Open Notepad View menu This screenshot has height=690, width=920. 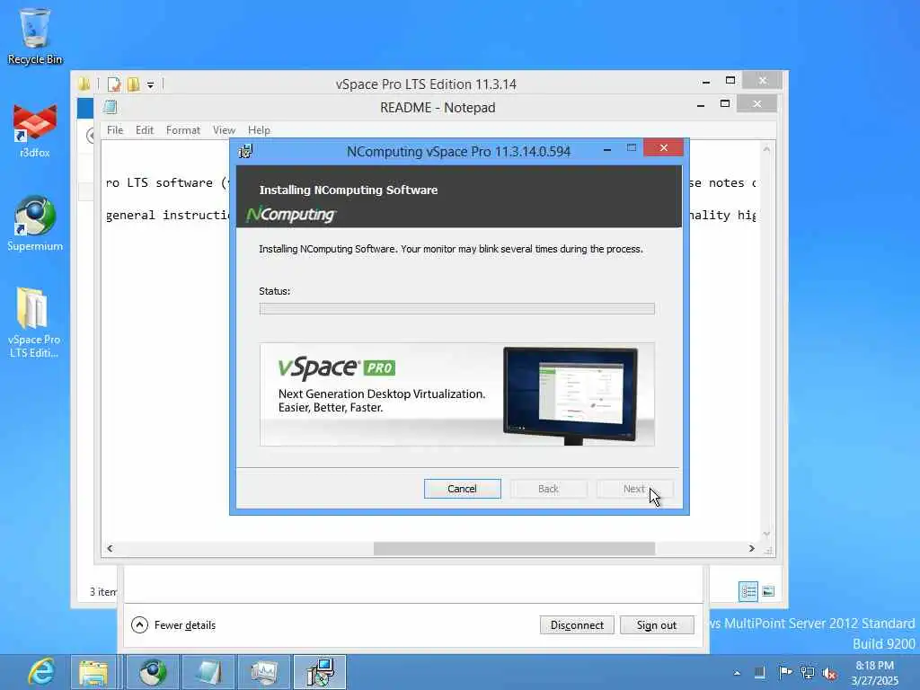coord(224,130)
